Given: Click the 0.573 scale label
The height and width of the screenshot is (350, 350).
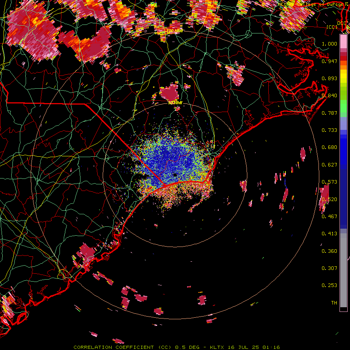Looking at the screenshot, I should [x=329, y=182].
